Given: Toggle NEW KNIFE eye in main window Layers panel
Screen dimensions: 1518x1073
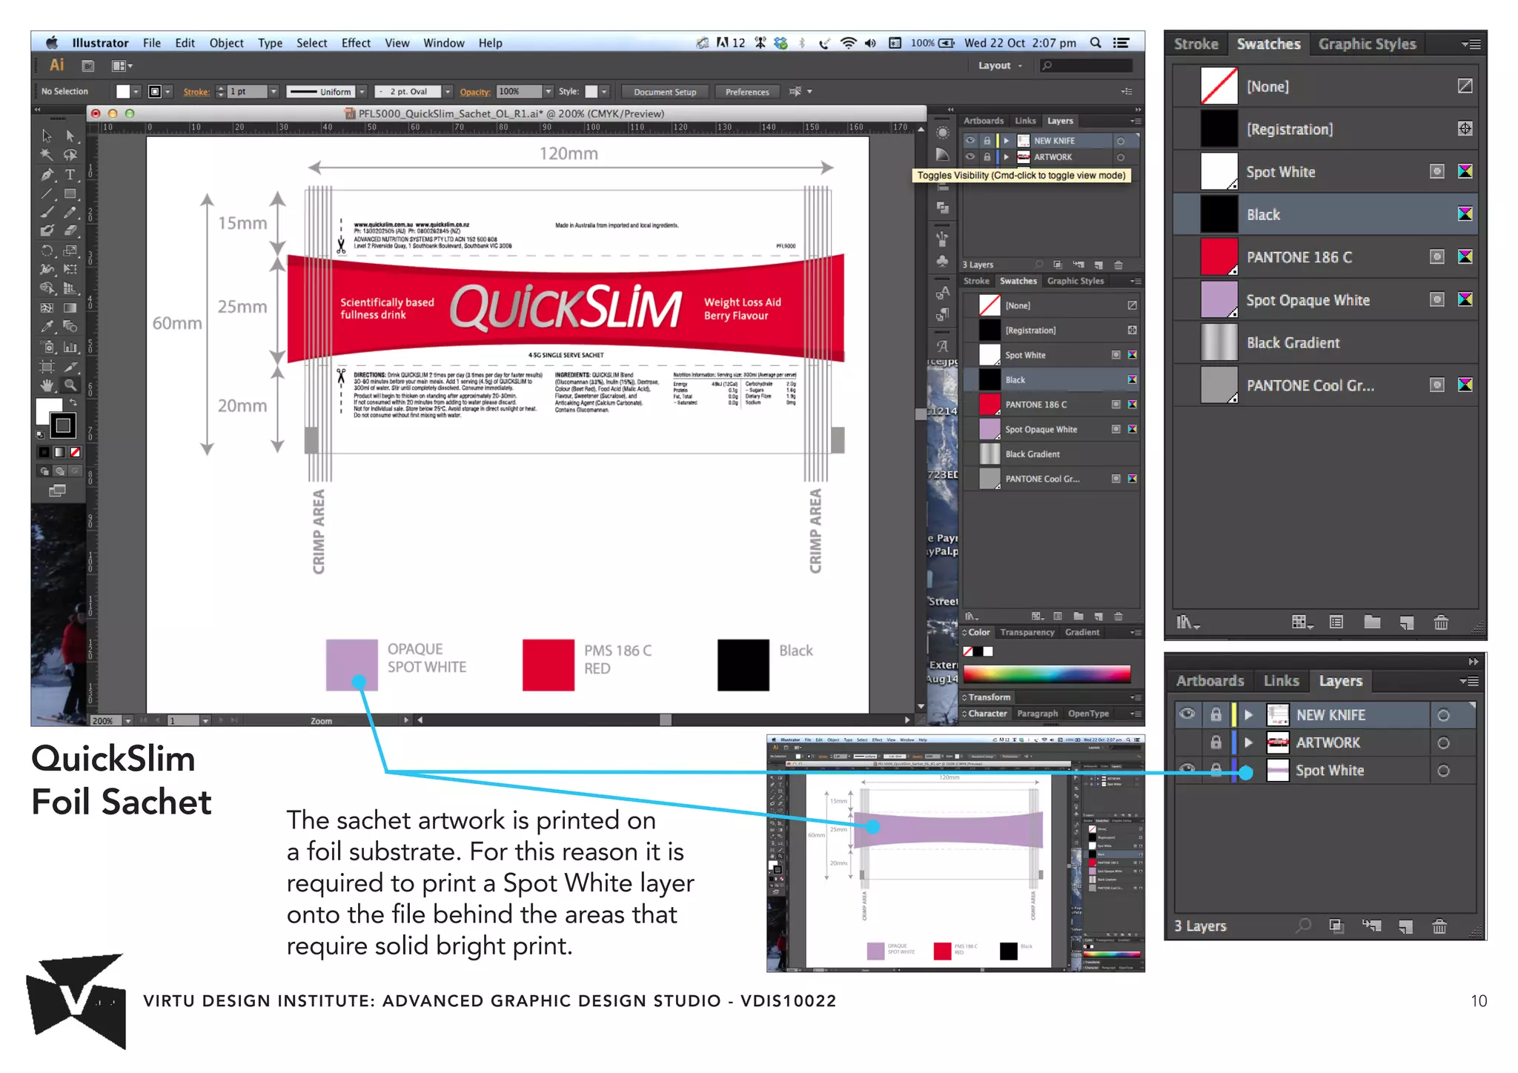Looking at the screenshot, I should click(970, 140).
